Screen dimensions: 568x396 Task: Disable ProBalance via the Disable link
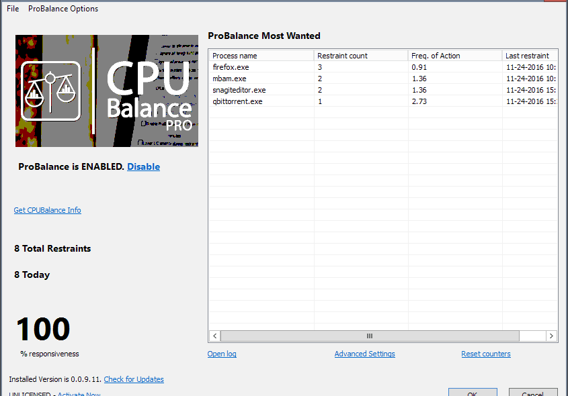point(143,166)
